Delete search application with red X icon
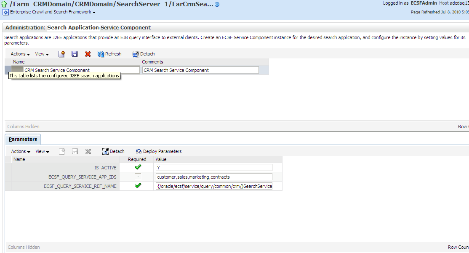The image size is (469, 253). pyautogui.click(x=88, y=54)
